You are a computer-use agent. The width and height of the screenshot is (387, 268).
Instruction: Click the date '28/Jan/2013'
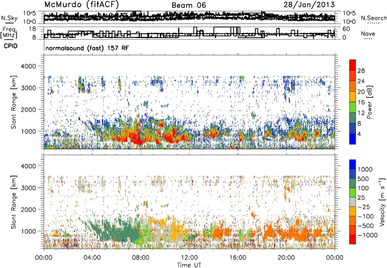(309, 5)
